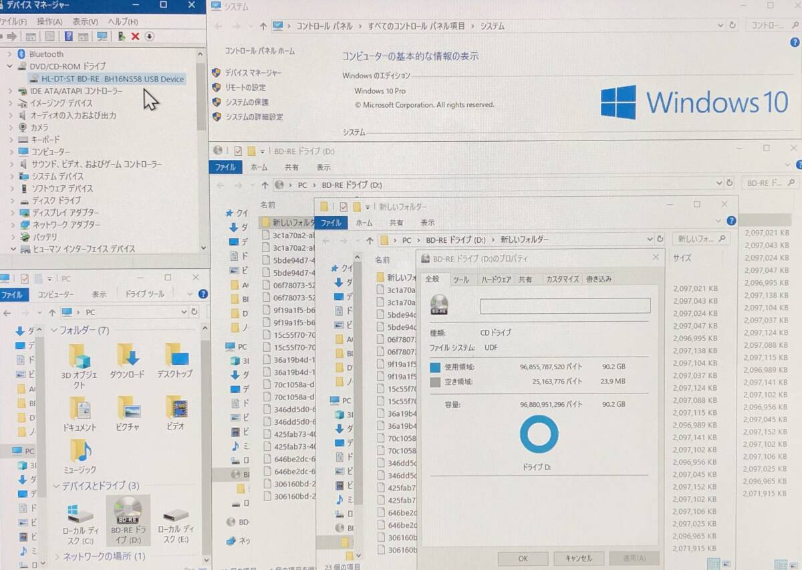Select ローカル ディスク (C:) drive
This screenshot has height=570, width=802.
point(80,525)
